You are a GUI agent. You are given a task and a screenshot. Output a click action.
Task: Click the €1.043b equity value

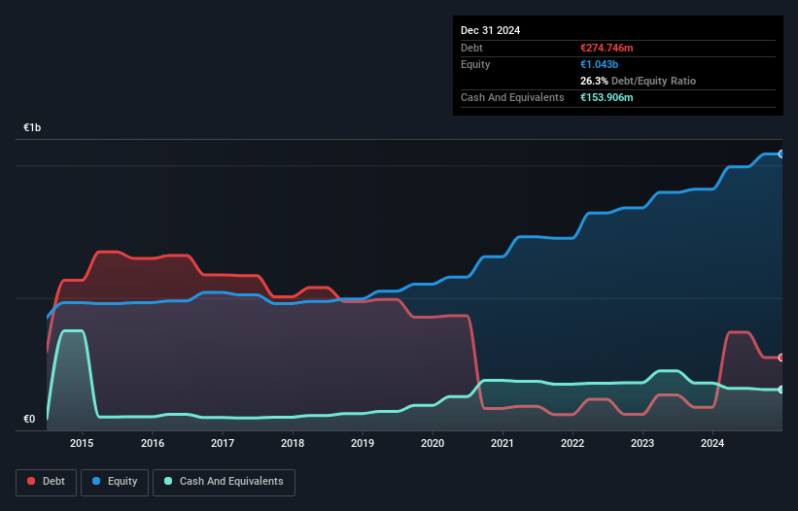(x=599, y=64)
